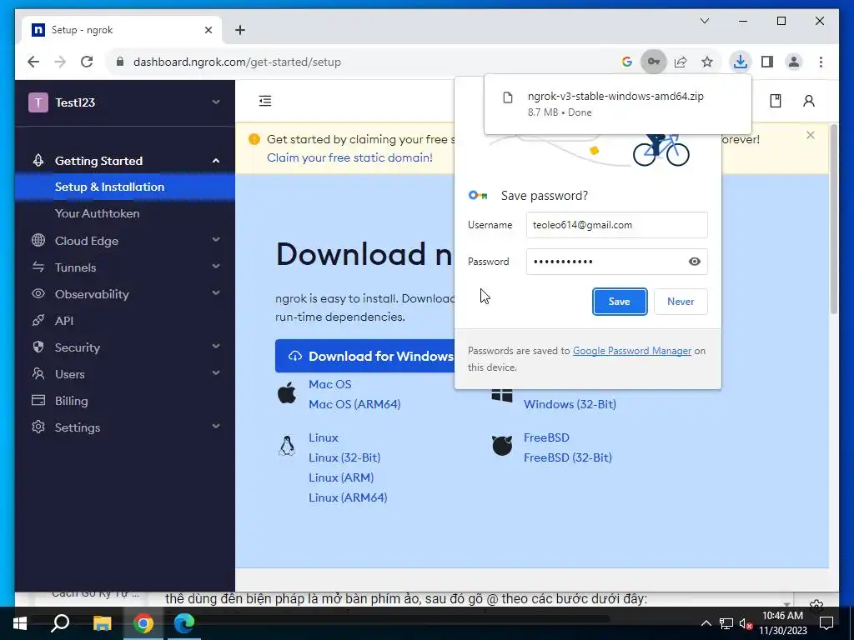Click the page vertical scrollbar thumb
This screenshot has width=854, height=640.
pos(833,217)
